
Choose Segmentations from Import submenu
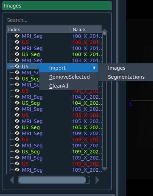126,77
